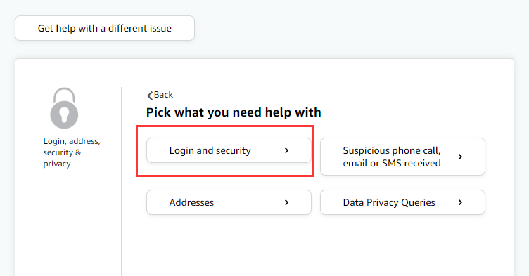Click the arrow on Suspicious phone call option
529x276 pixels.
tap(460, 157)
